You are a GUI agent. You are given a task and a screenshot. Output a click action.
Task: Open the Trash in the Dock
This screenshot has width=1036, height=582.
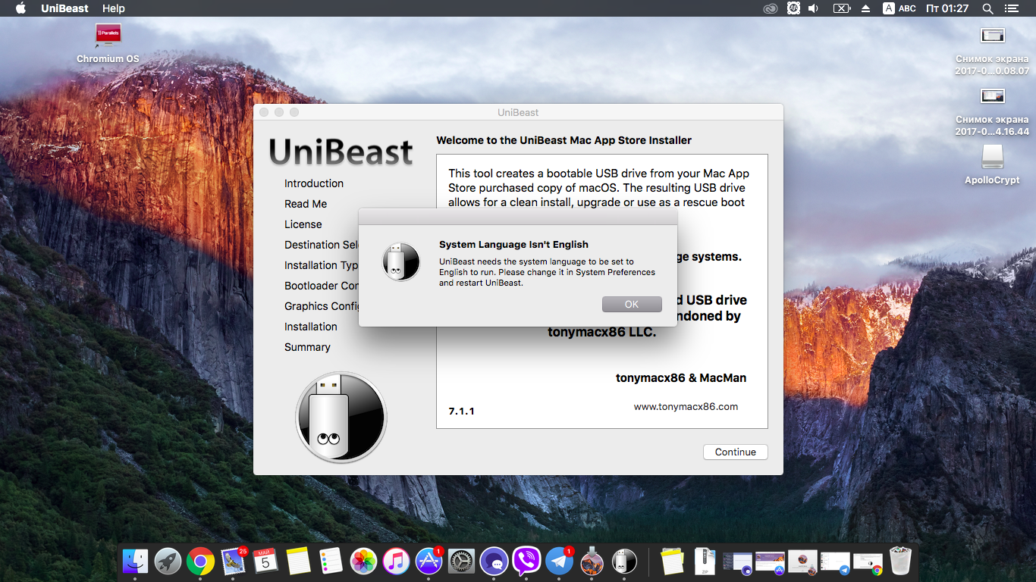(900, 561)
